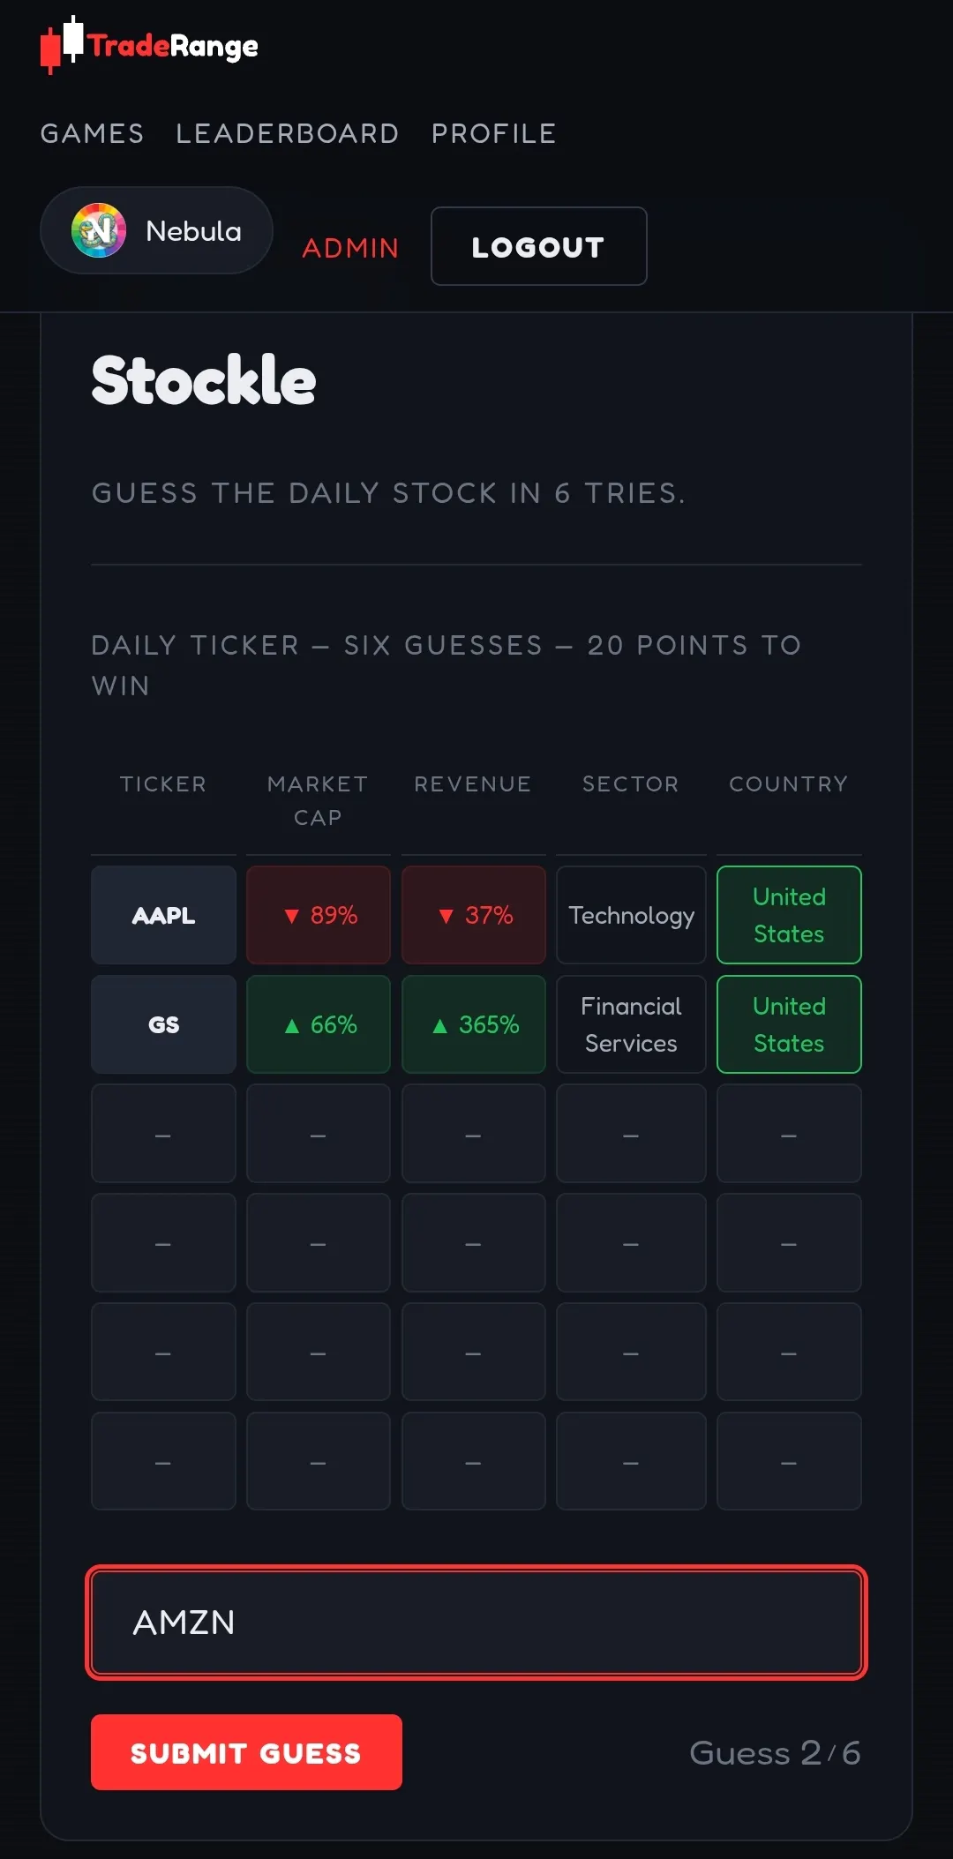Click the Stockle heading
The height and width of the screenshot is (1859, 953).
pyautogui.click(x=204, y=380)
